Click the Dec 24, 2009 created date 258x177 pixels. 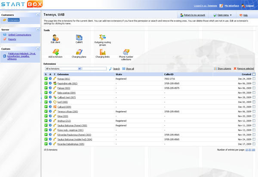tap(245, 79)
